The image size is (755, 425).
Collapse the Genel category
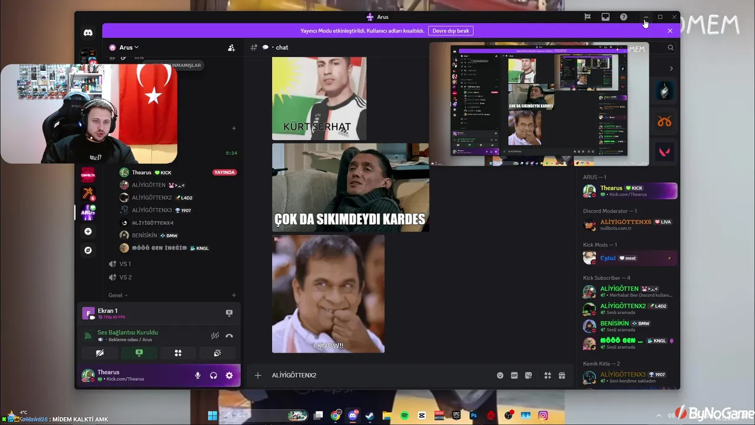(118, 295)
